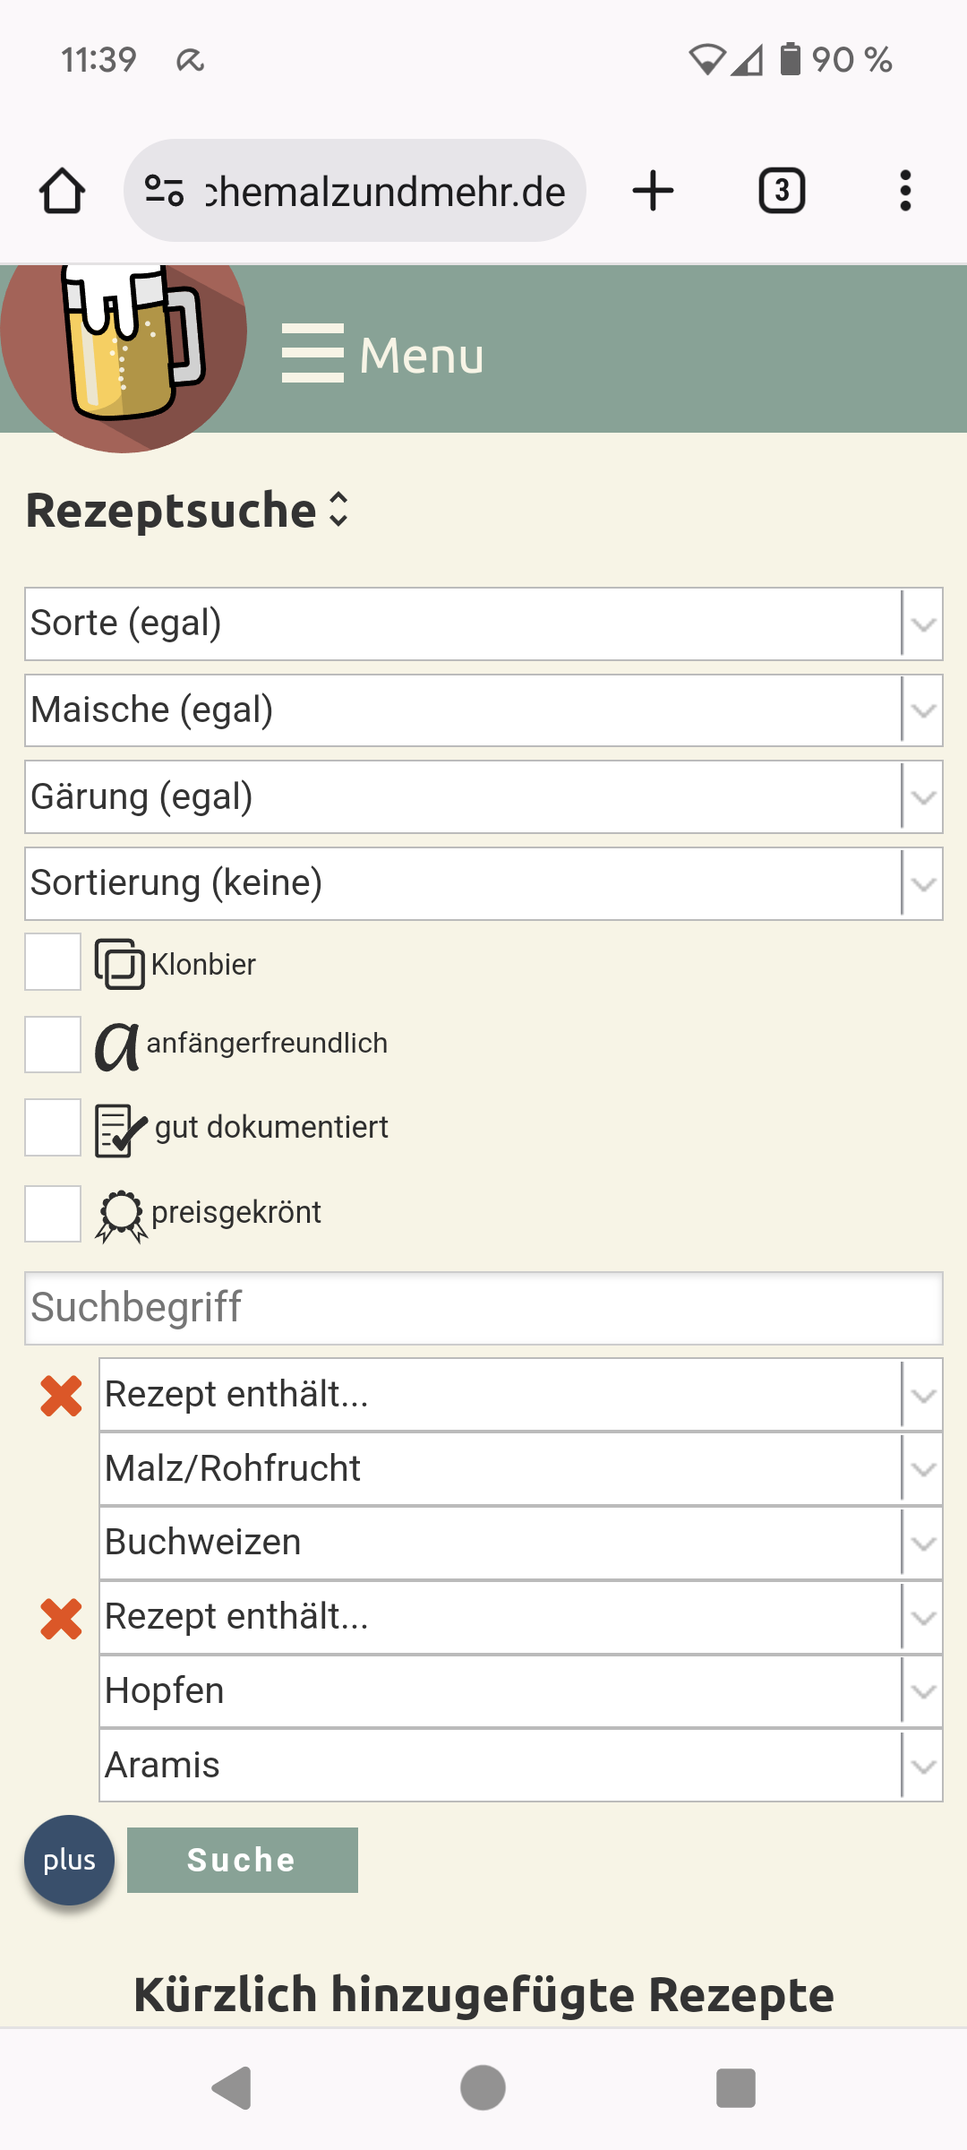Open a new browser tab
Image resolution: width=967 pixels, height=2150 pixels.
653,191
